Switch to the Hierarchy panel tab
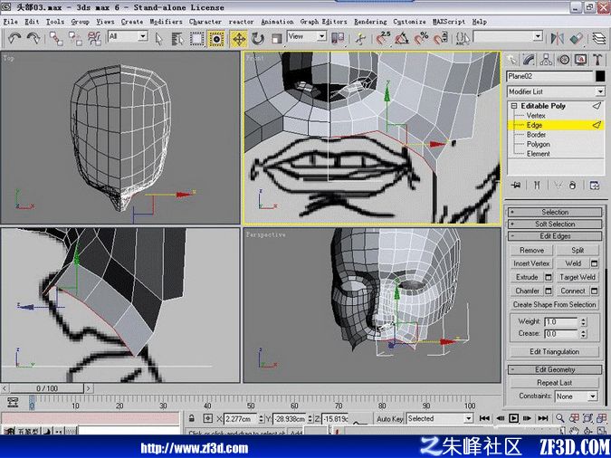 coord(546,60)
